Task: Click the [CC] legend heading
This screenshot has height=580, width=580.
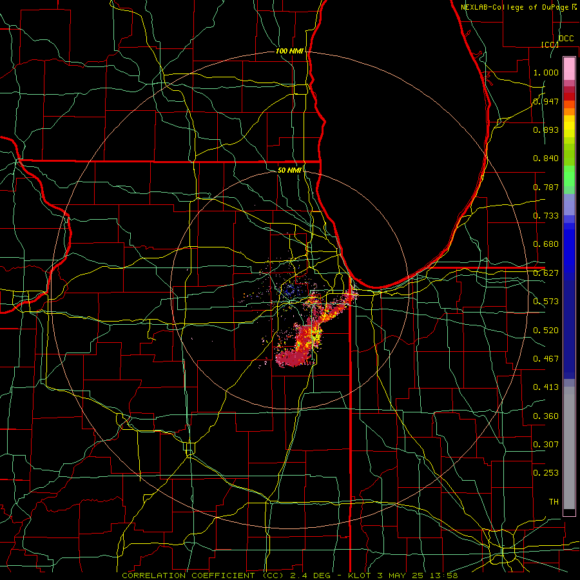Action: point(550,44)
